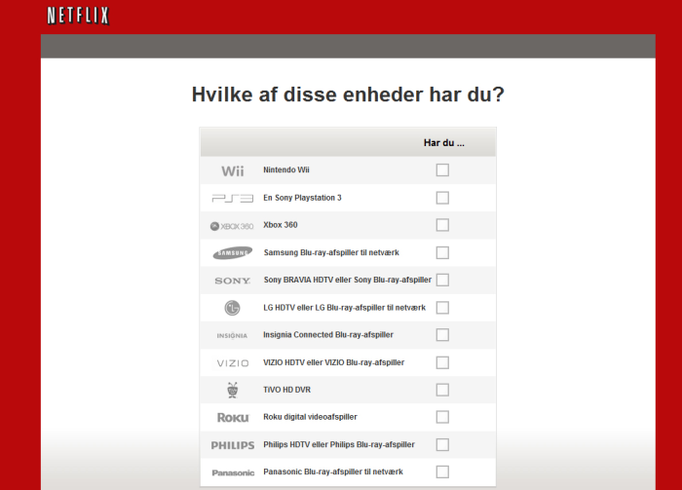Click the 'Nintendo Wii' label

[286, 170]
